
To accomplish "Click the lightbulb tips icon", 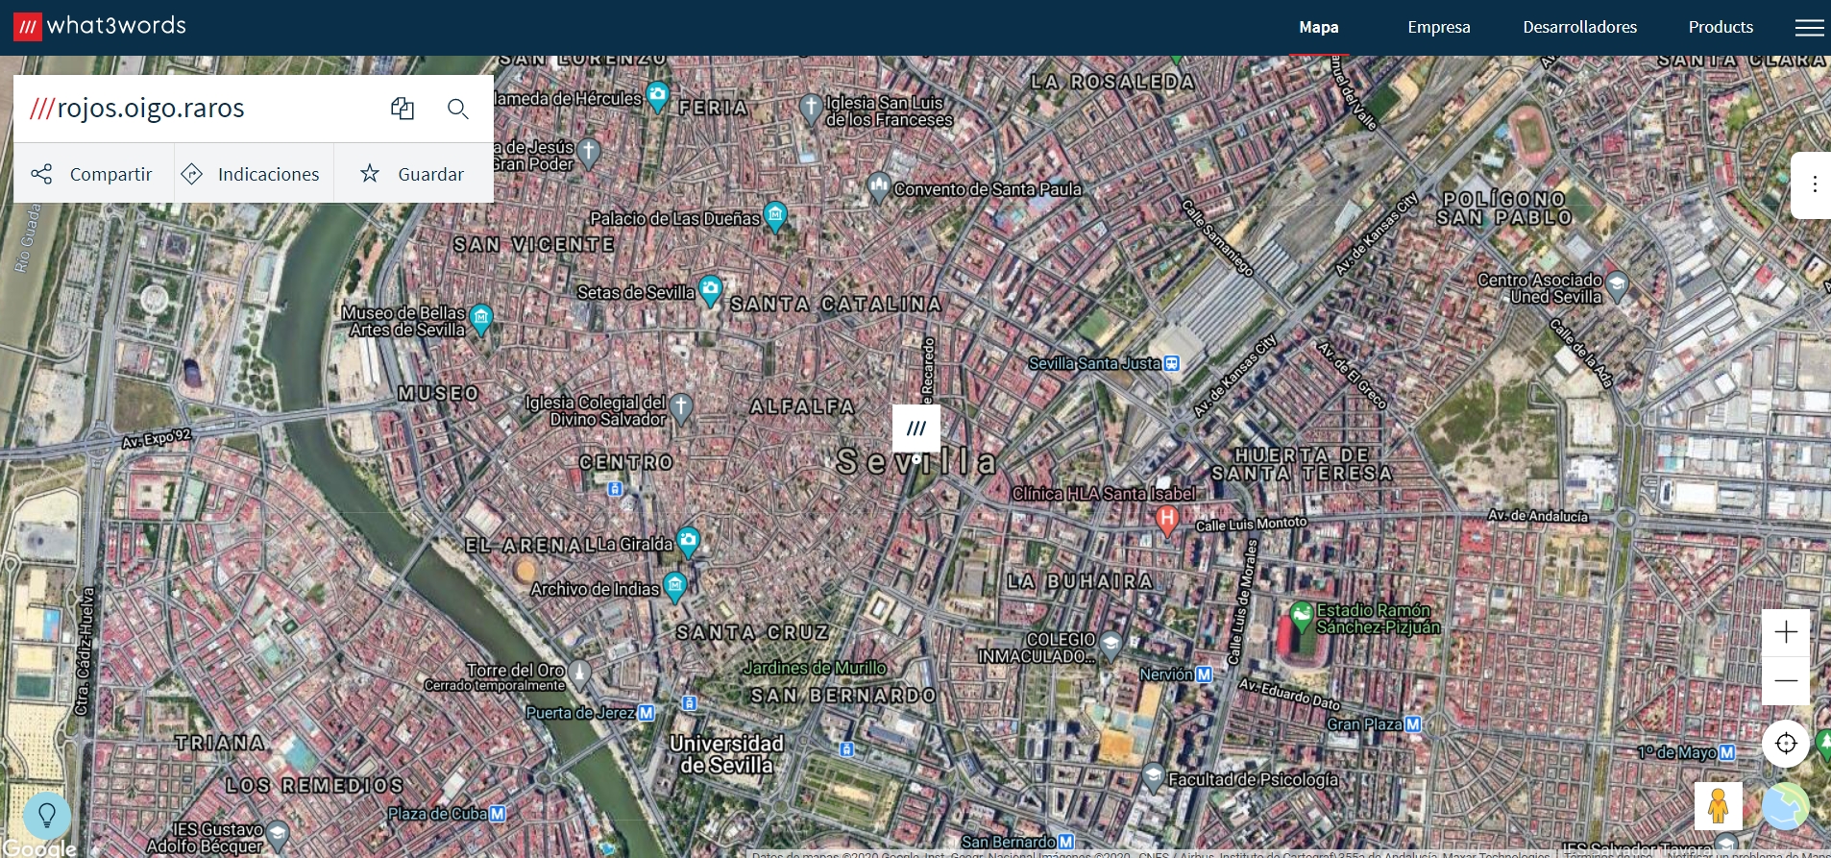I will tap(46, 816).
